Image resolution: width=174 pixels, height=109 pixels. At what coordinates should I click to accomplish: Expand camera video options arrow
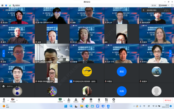17,100
